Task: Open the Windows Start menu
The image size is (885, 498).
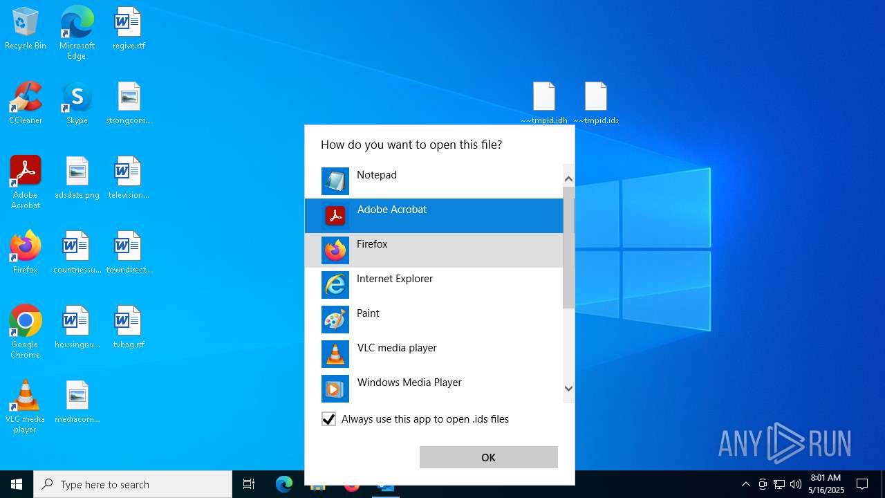Action: 17,484
